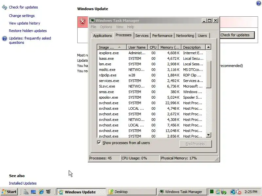Image resolution: width=262 pixels, height=196 pixels.
Task: Switch to the Services tab
Action: tap(142, 36)
